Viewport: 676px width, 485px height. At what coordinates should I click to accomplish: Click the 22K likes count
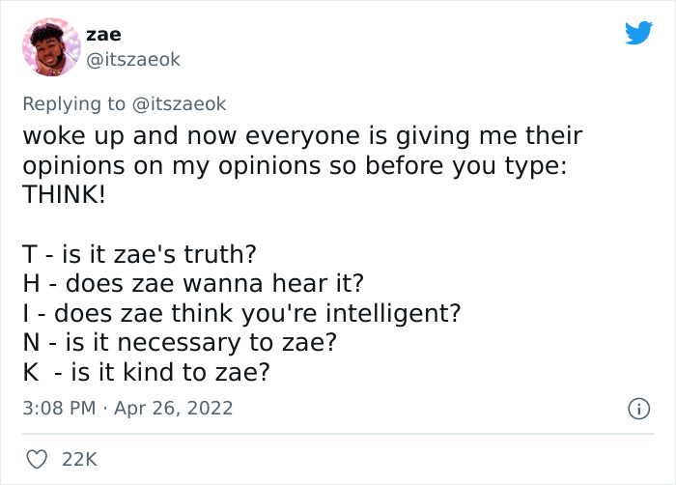click(x=79, y=459)
